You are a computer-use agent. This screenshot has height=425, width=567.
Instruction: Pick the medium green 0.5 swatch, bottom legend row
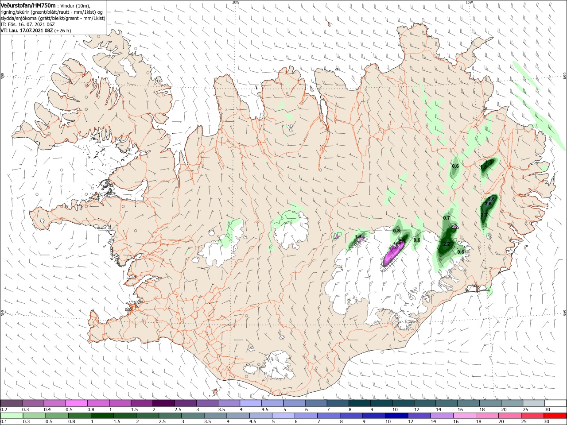[57, 416]
